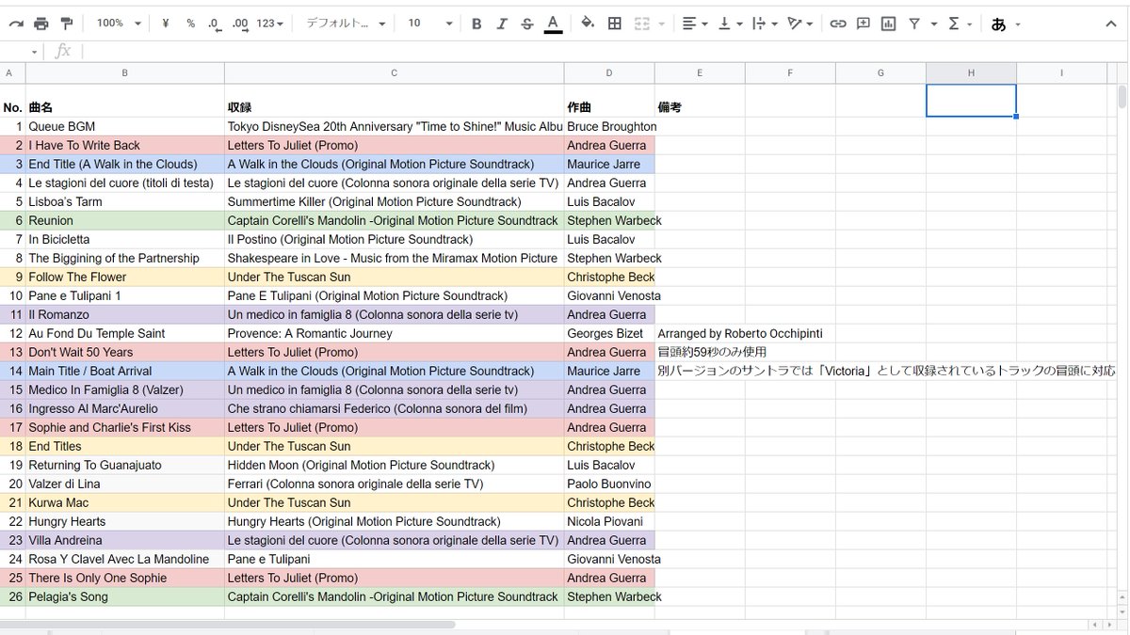
Task: Select the paint format roller icon
Action: (67, 24)
